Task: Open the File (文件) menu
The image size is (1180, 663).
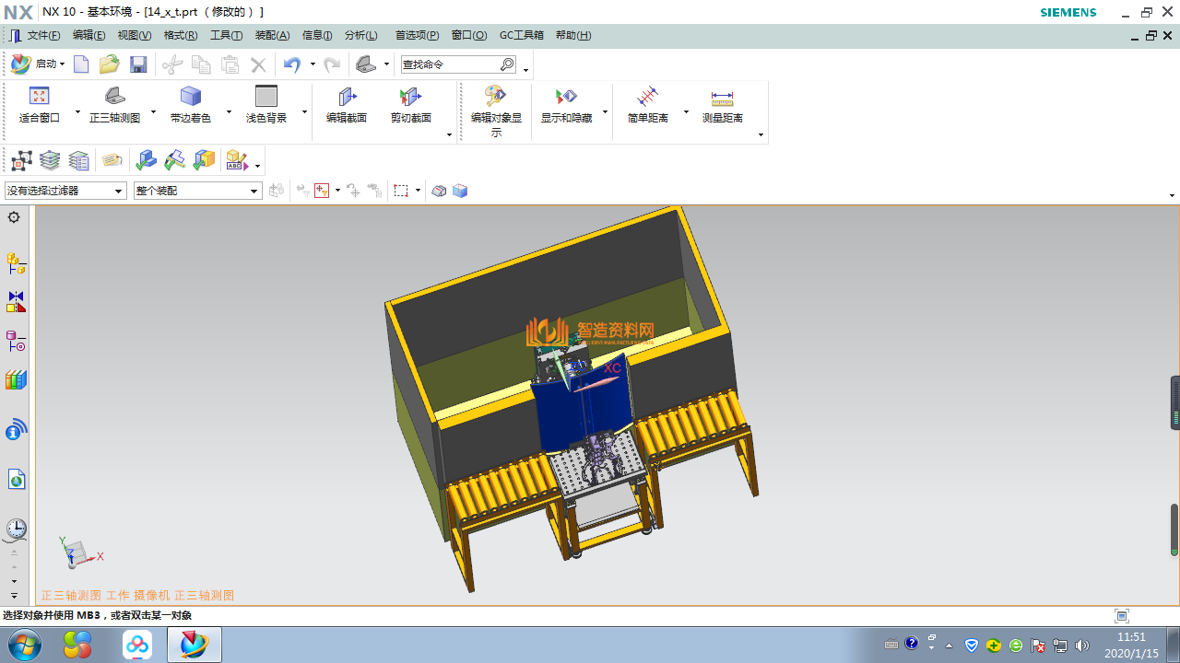Action: [43, 35]
